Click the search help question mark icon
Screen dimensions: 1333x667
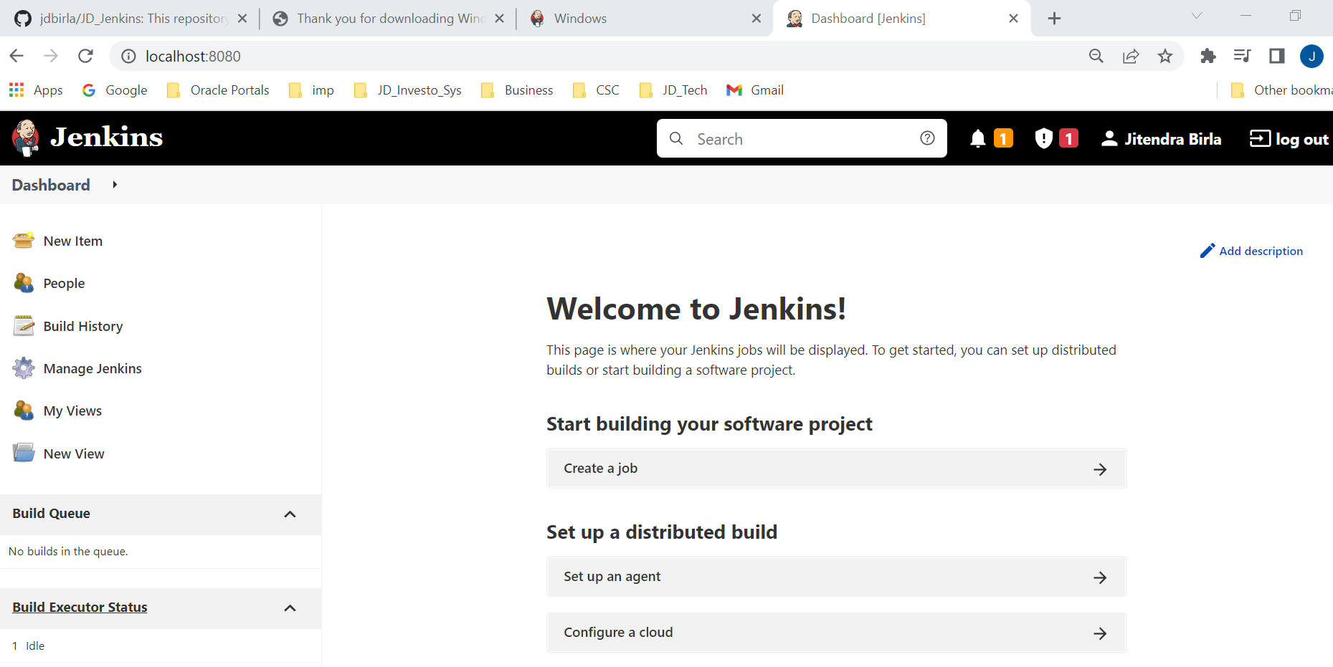pos(927,138)
